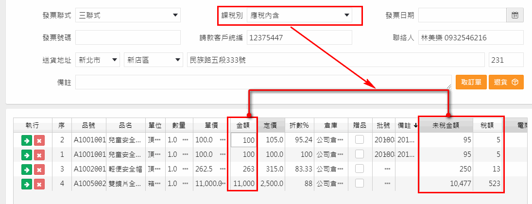Image resolution: width=532 pixels, height=204 pixels.
Task: Open quantity ellipsis in sequence 3 row
Action: 185,169
